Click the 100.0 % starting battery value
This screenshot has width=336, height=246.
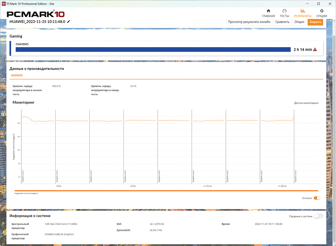tap(56, 86)
